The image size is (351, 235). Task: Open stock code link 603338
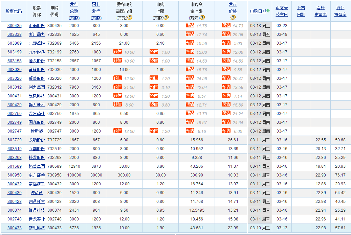(x=15, y=34)
